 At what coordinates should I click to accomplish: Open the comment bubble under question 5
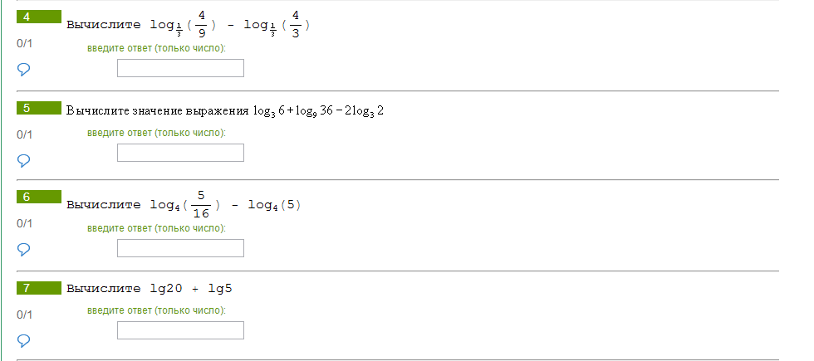tap(24, 159)
